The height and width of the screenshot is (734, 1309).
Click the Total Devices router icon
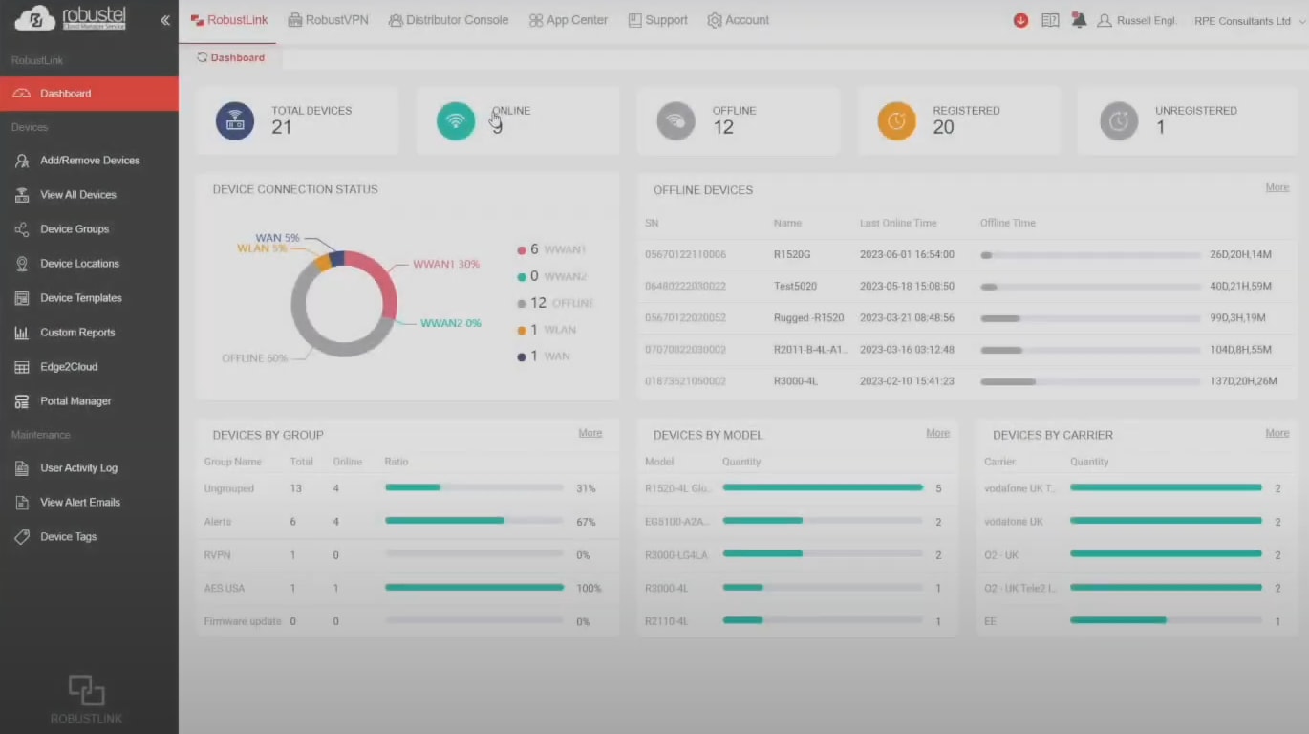click(x=235, y=121)
